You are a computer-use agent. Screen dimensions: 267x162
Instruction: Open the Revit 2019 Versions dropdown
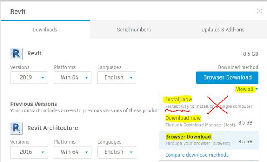pos(29,77)
